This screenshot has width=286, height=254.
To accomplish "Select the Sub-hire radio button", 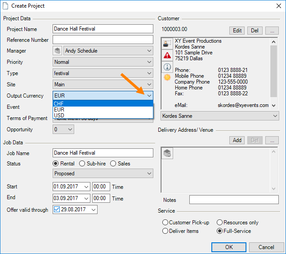I will coord(82,164).
